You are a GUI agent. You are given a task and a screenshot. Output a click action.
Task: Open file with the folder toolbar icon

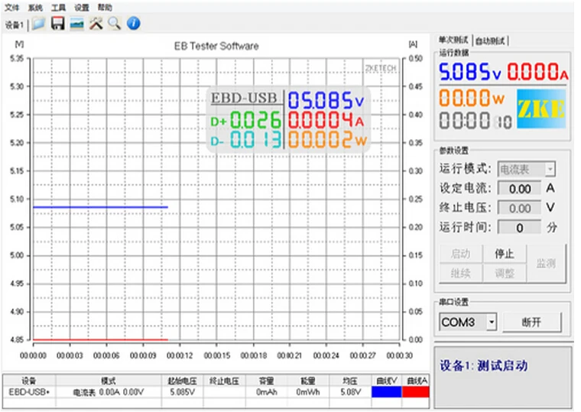pos(38,24)
